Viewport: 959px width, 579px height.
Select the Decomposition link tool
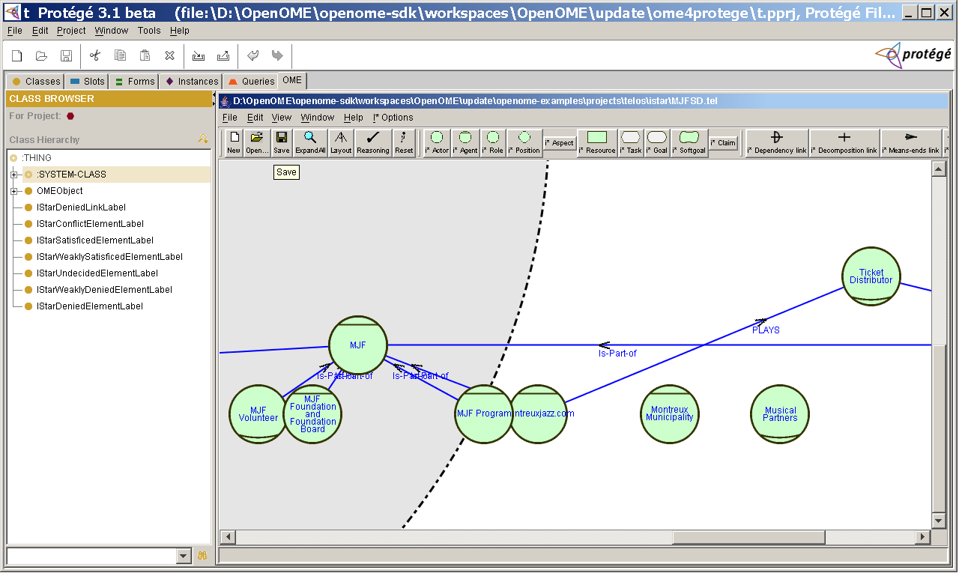pyautogui.click(x=844, y=142)
